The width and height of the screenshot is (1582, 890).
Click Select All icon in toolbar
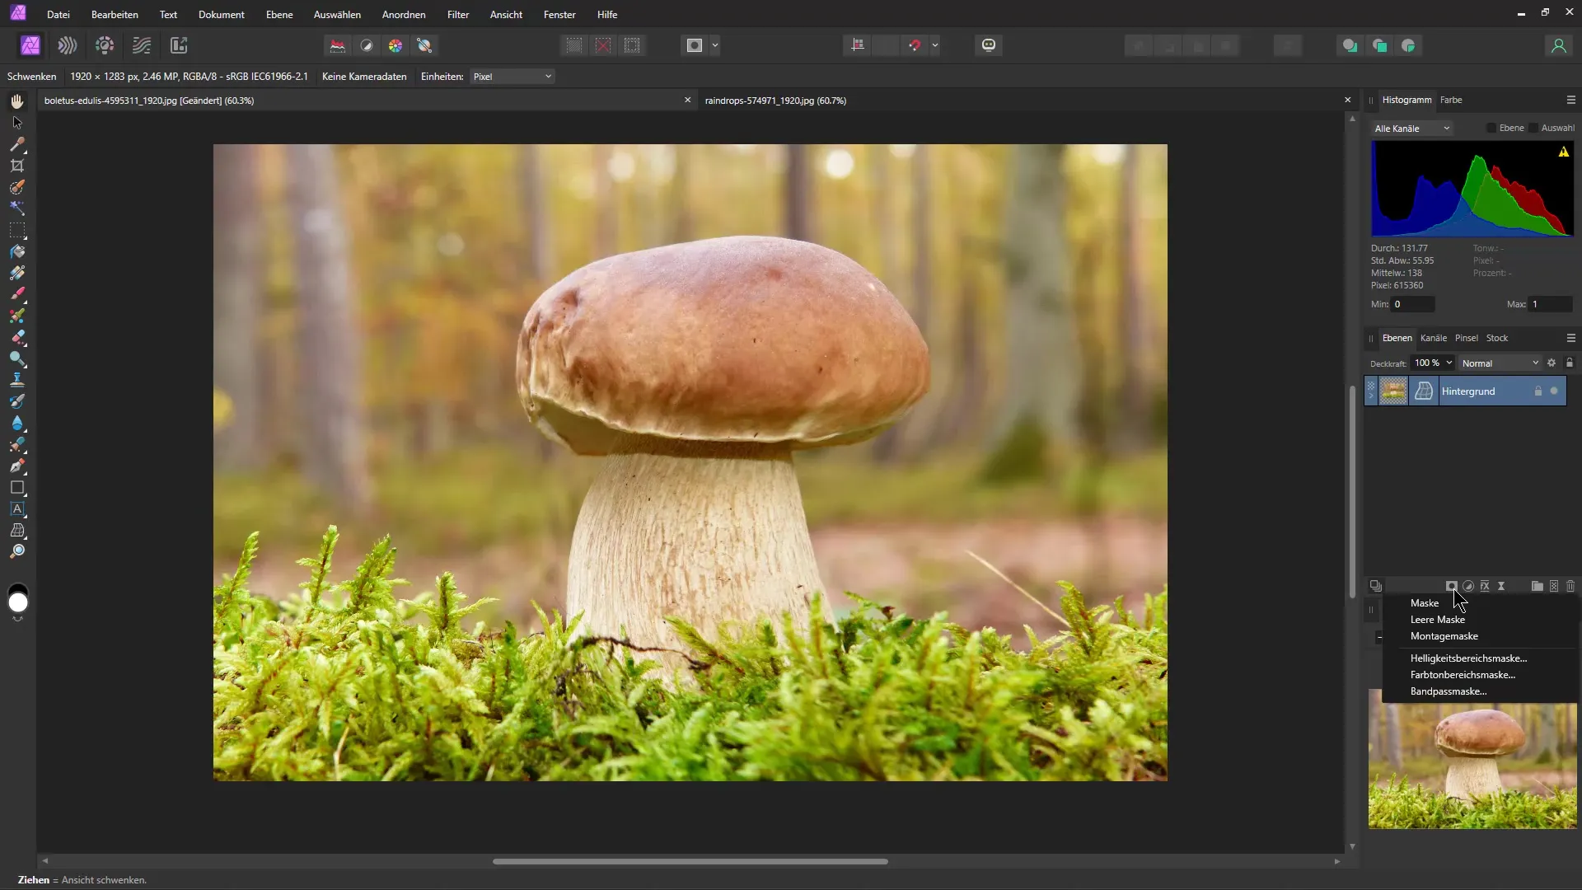574,45
